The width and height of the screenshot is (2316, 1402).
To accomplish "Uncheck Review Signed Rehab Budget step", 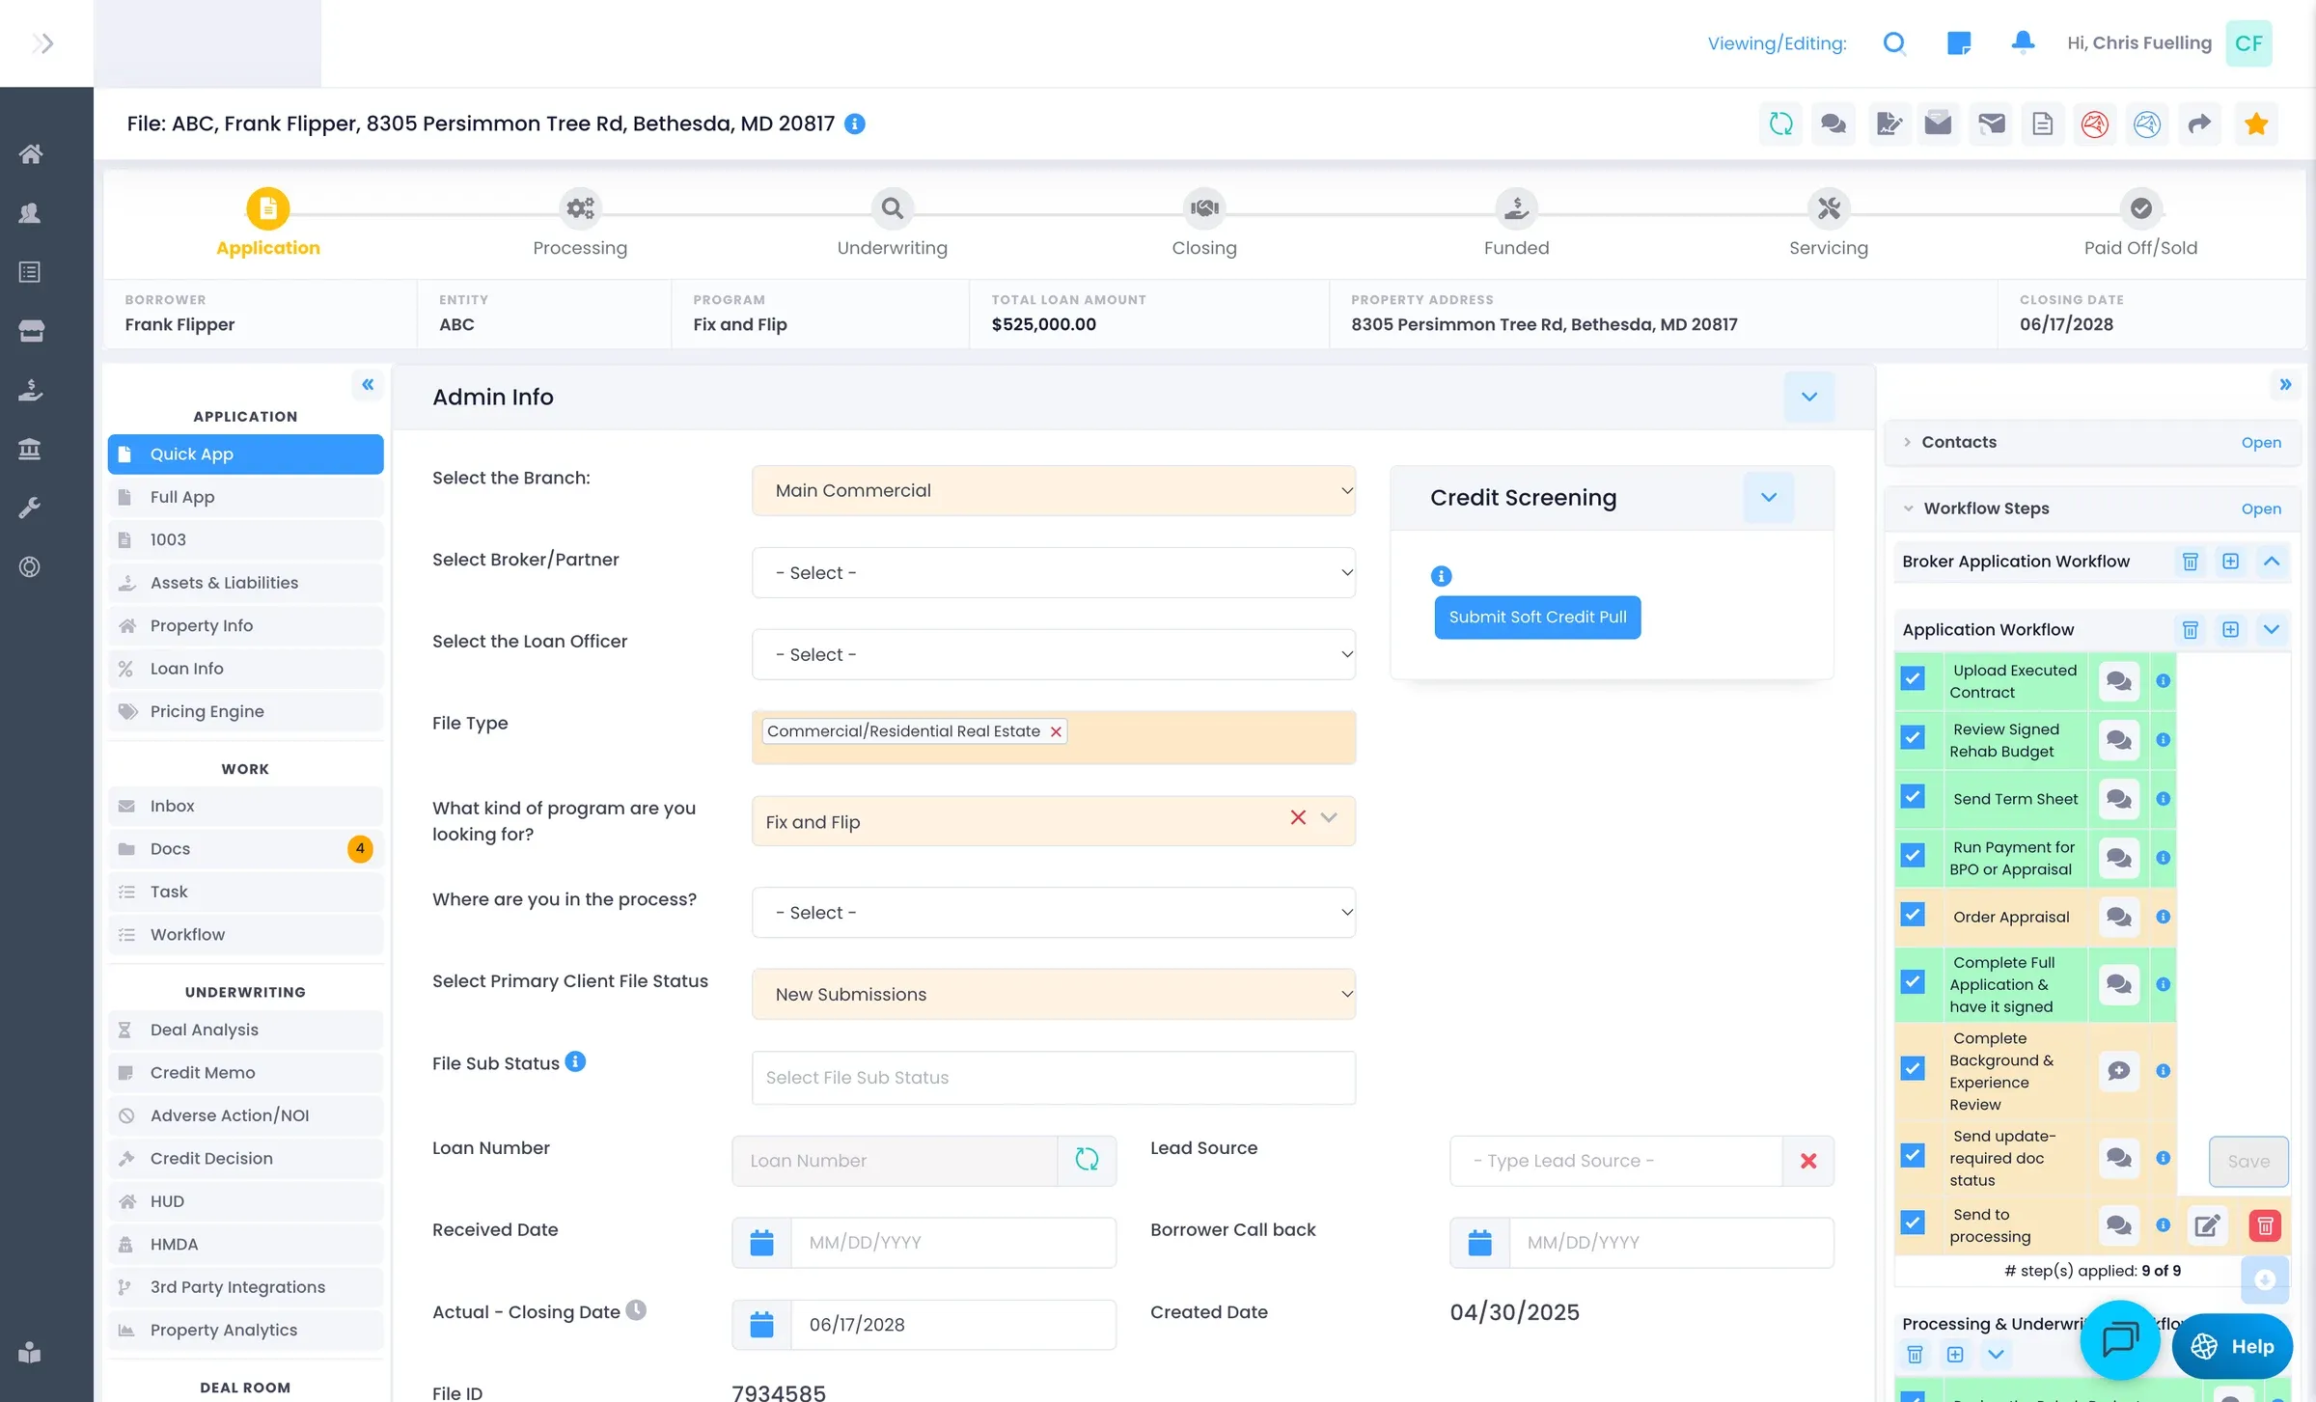I will pyautogui.click(x=1913, y=738).
